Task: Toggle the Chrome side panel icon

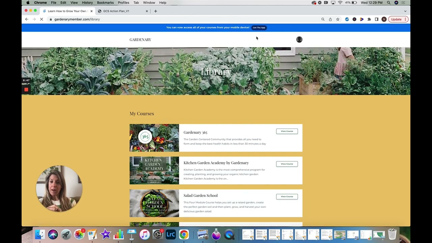Action: tap(376, 19)
